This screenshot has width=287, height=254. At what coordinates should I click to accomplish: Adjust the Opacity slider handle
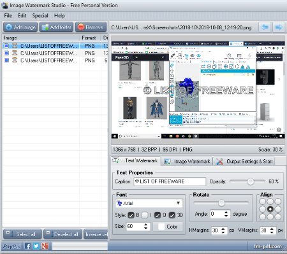[x=251, y=181]
